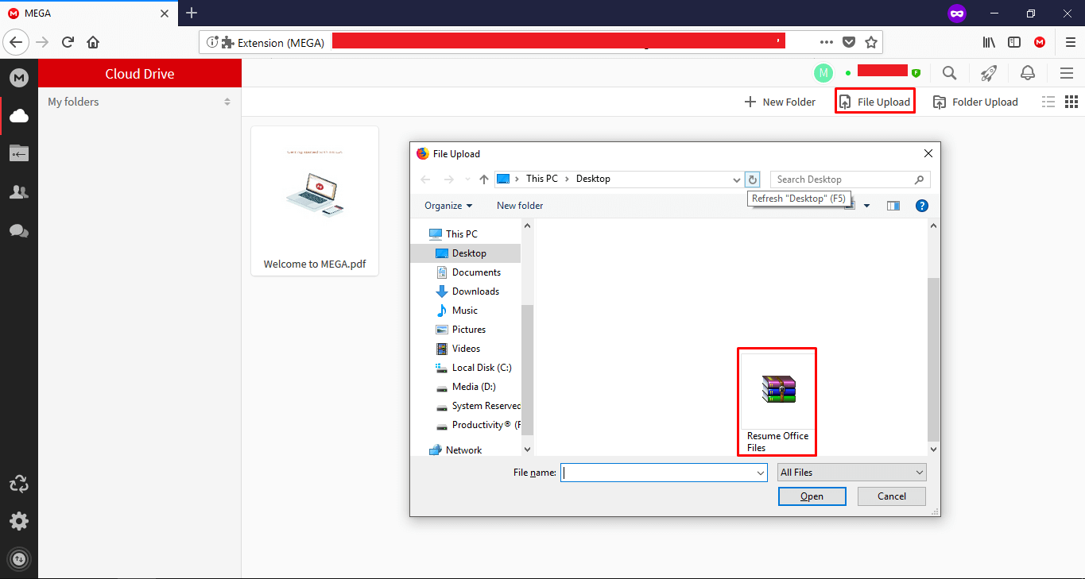Click the MEGA extension icon in Firefox toolbar
The height and width of the screenshot is (579, 1085).
1040,43
